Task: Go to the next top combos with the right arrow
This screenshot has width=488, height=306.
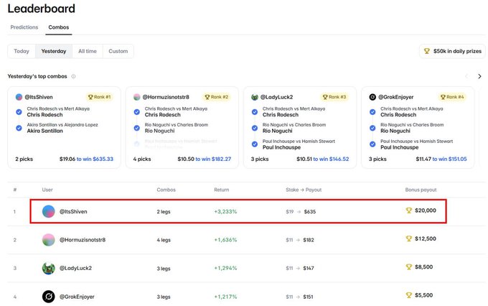Action: click(479, 76)
